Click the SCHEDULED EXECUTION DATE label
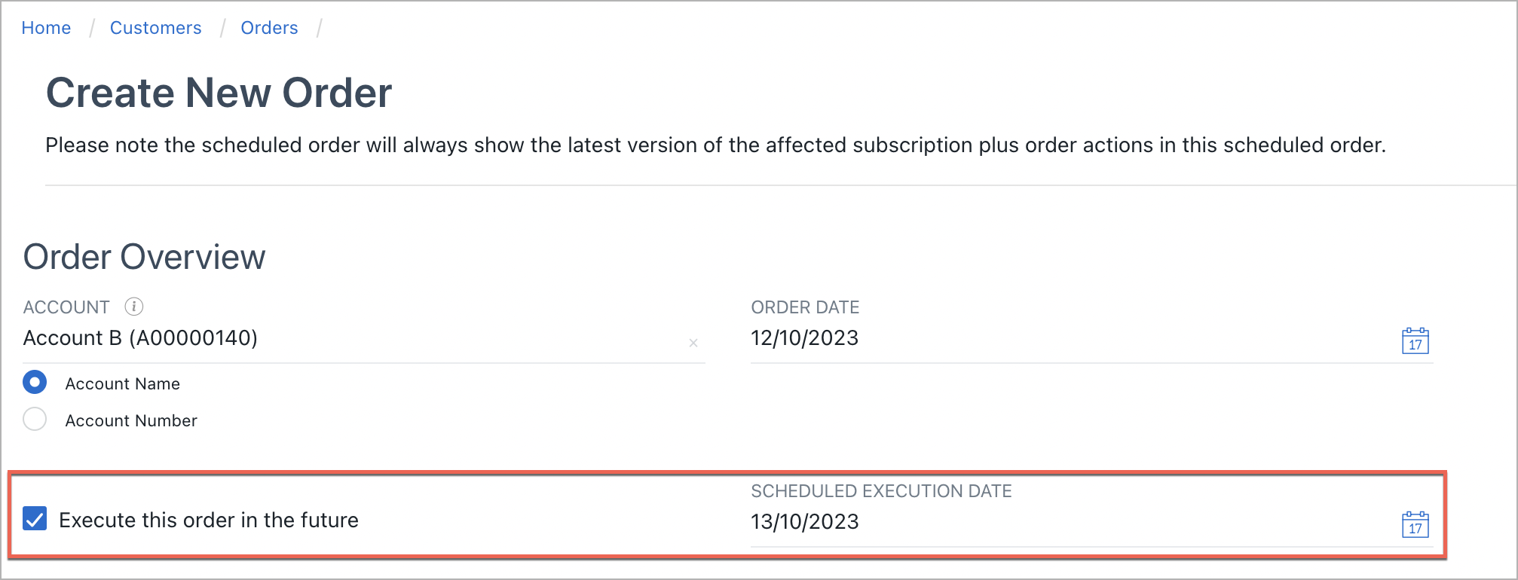Viewport: 1518px width, 580px height. coord(881,491)
